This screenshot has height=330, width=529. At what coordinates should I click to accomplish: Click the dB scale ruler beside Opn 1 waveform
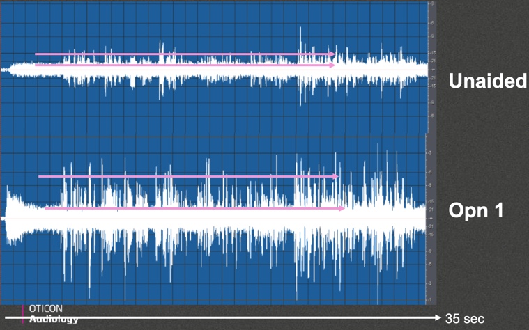431,219
